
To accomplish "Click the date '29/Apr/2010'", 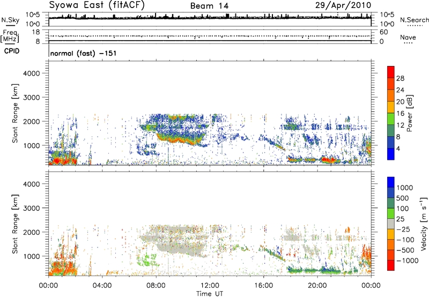I will (343, 5).
